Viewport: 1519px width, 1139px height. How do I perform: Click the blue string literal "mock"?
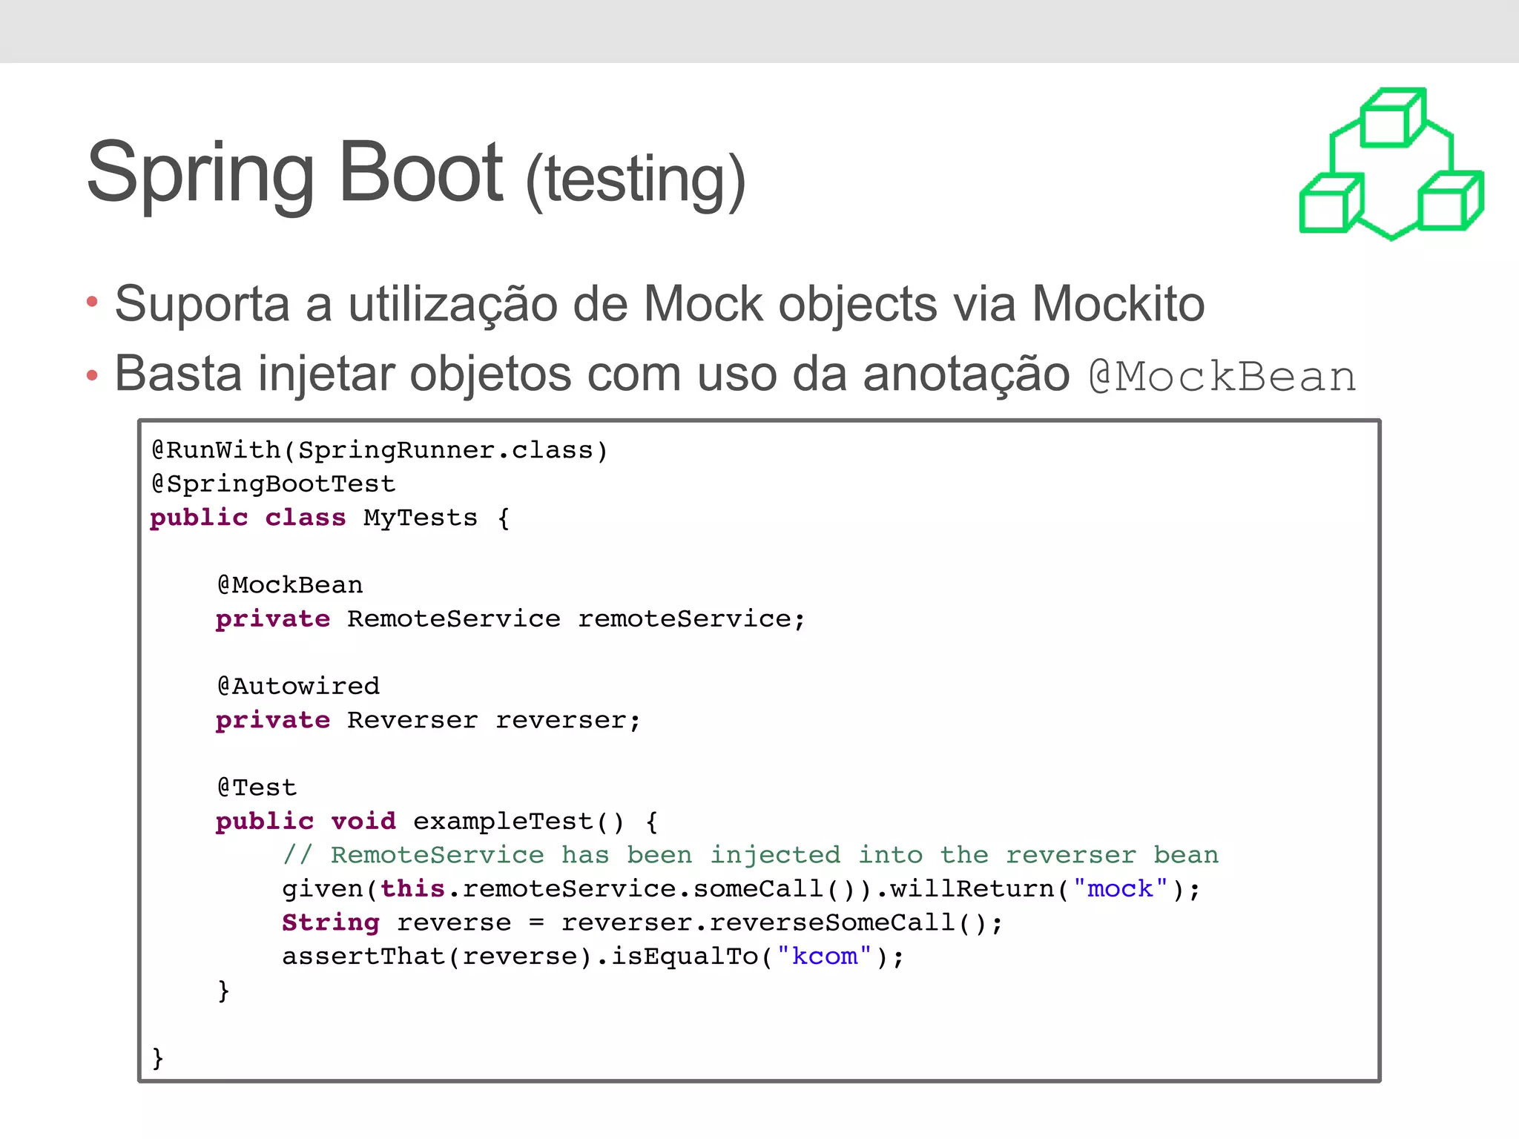point(1121,888)
